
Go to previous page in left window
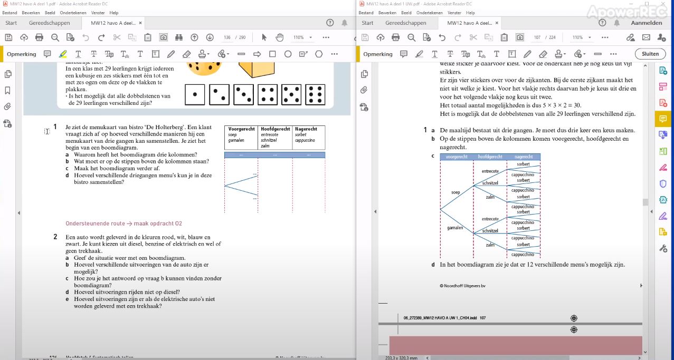pyautogui.click(x=194, y=37)
